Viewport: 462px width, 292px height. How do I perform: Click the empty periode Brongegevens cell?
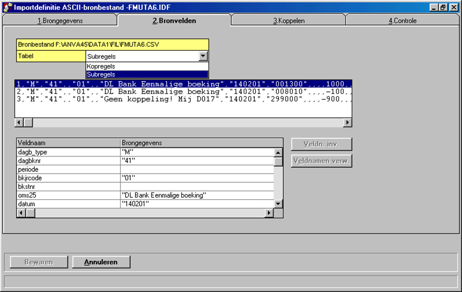[x=196, y=170]
